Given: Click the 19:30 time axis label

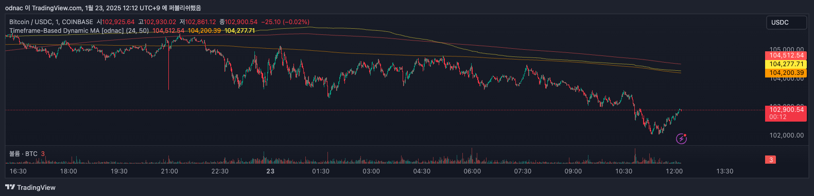Looking at the screenshot, I should coord(119,171).
